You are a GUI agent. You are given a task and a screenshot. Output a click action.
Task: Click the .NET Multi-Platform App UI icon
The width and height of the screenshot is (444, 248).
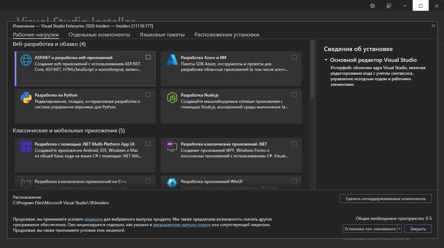tap(26, 147)
